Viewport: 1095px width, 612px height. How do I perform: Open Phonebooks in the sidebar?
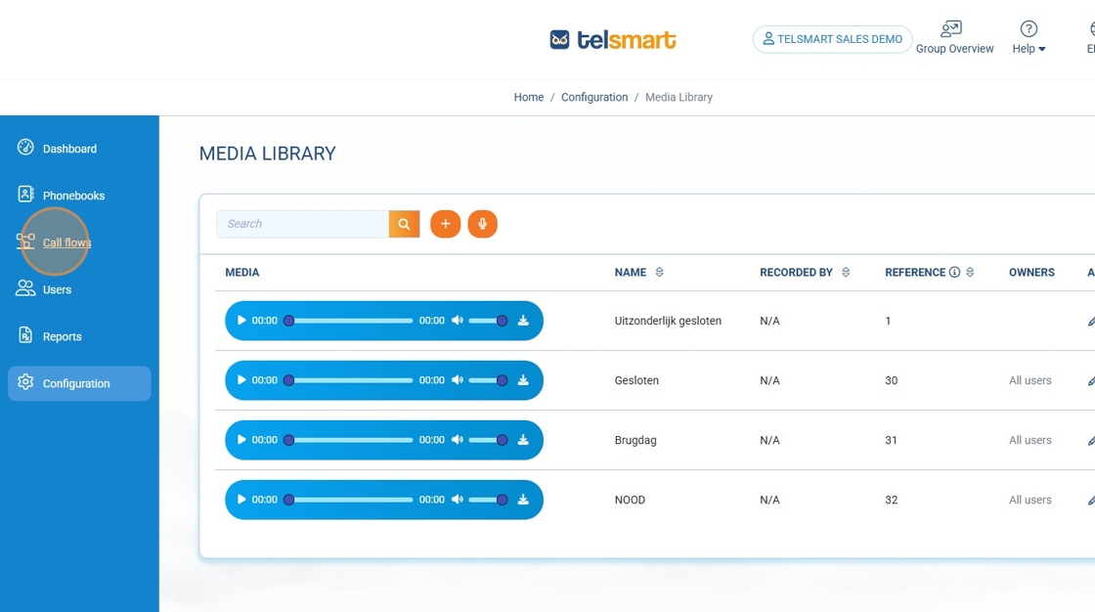(73, 196)
